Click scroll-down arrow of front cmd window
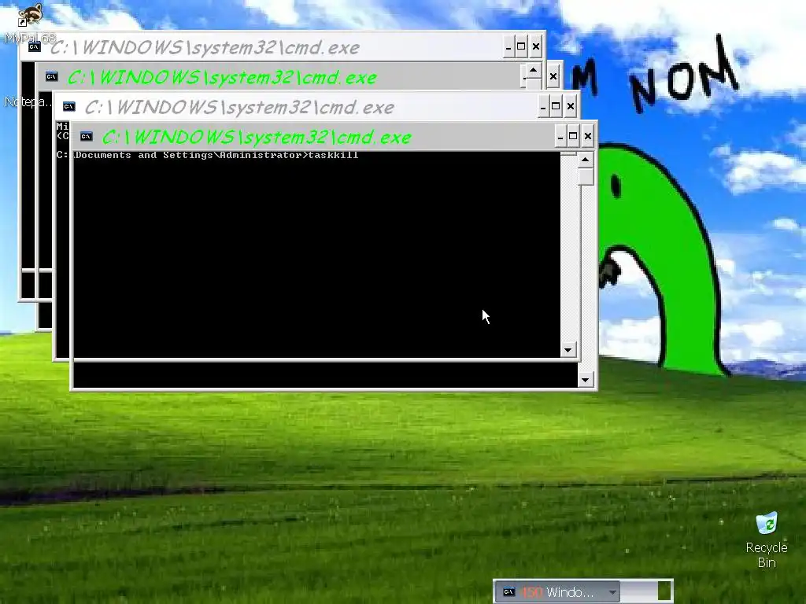Screen dimensions: 806x604 point(585,380)
